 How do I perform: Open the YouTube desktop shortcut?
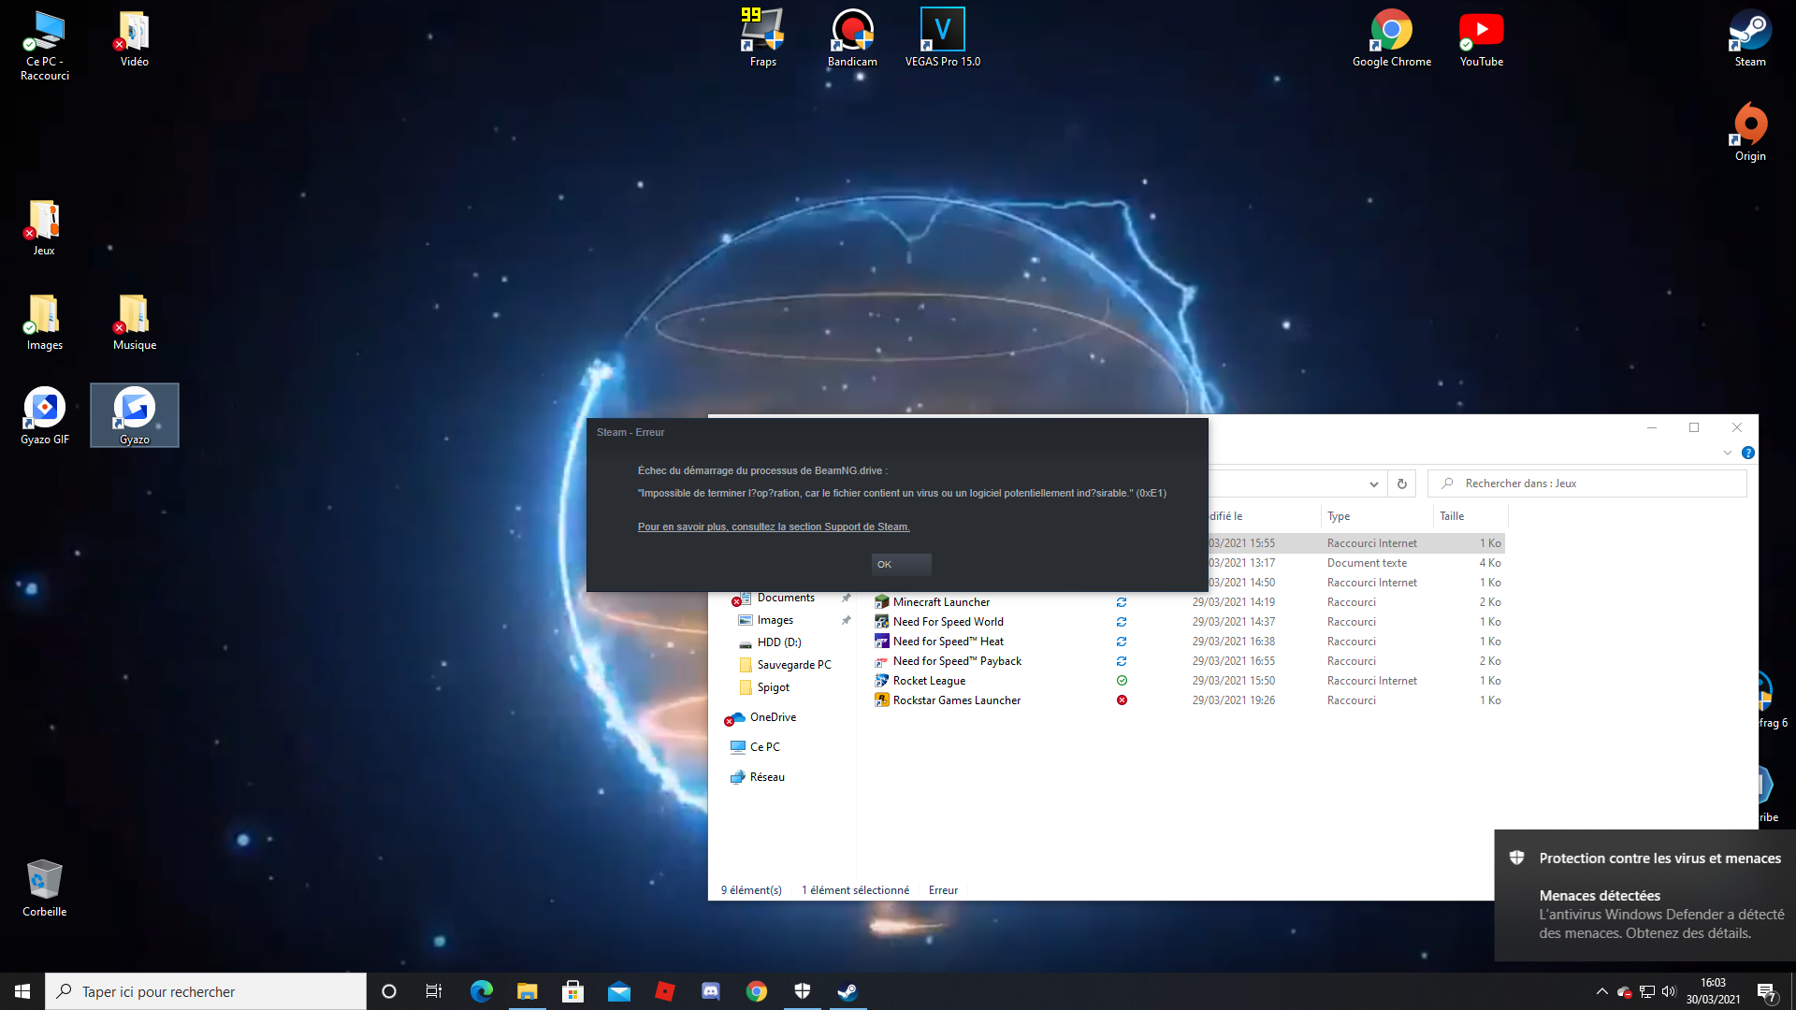1482,38
